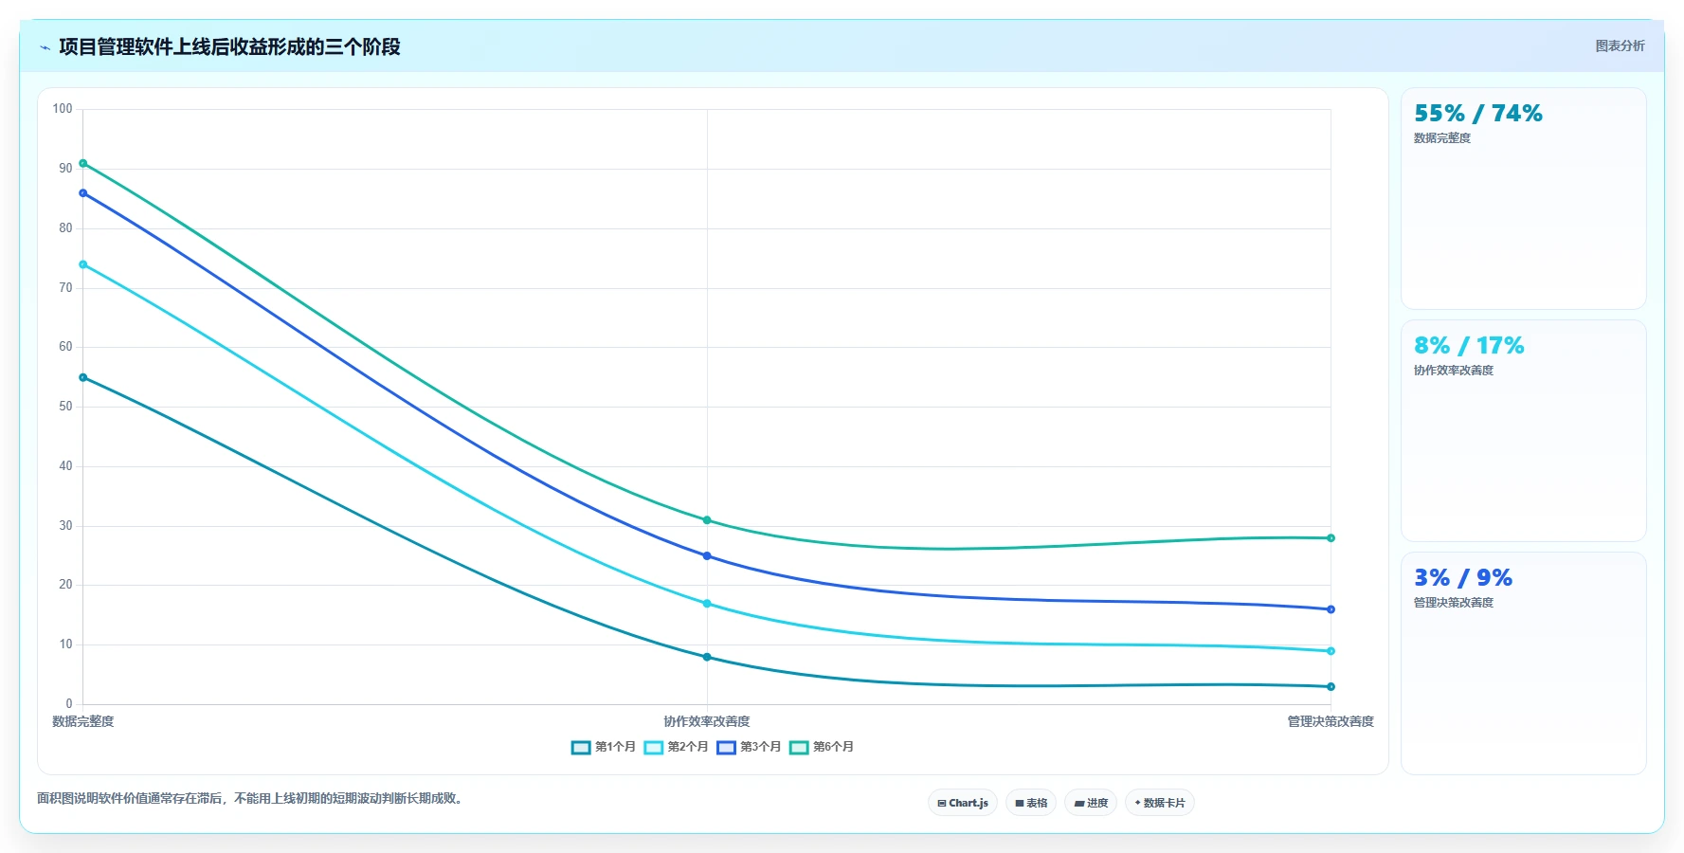The width and height of the screenshot is (1684, 853).
Task: Click the 第1个月 point at 协作效率改善度 (8)
Action: coord(707,657)
